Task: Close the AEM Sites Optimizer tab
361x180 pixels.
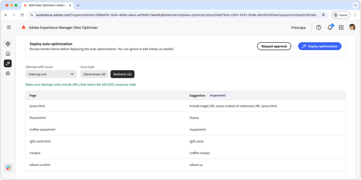Action: tap(70, 5)
